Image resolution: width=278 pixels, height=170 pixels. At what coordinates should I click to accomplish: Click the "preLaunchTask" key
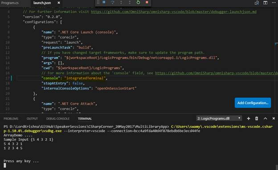[57, 47]
